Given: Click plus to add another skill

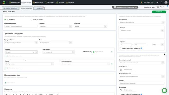Looking at the screenshot, I should (x=6, y=56).
